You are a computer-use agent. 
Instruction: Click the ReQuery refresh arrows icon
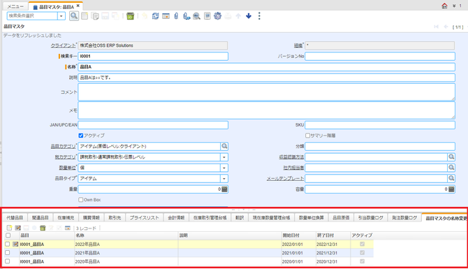click(155, 16)
